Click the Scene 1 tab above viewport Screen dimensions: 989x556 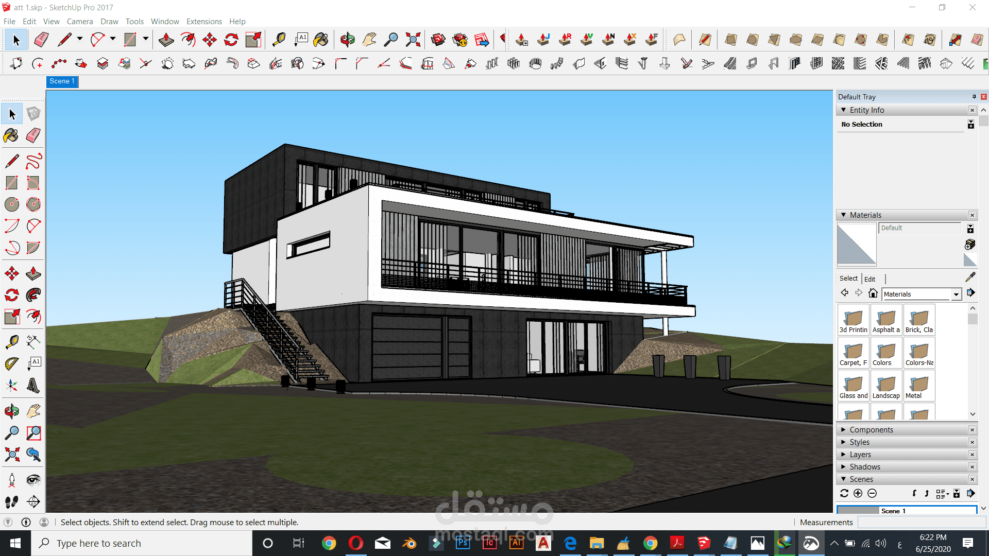click(x=62, y=81)
